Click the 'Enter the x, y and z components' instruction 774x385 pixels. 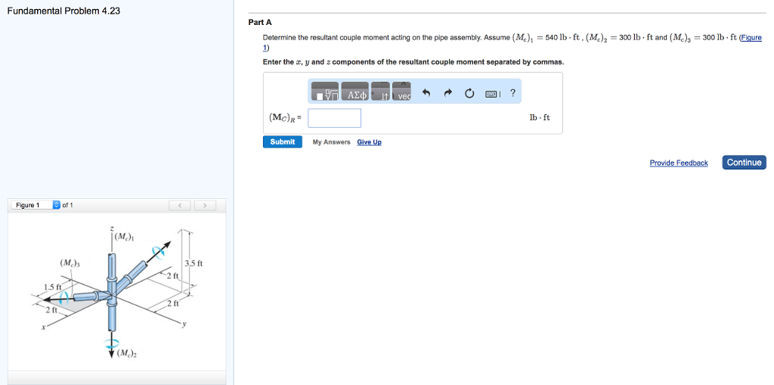413,62
